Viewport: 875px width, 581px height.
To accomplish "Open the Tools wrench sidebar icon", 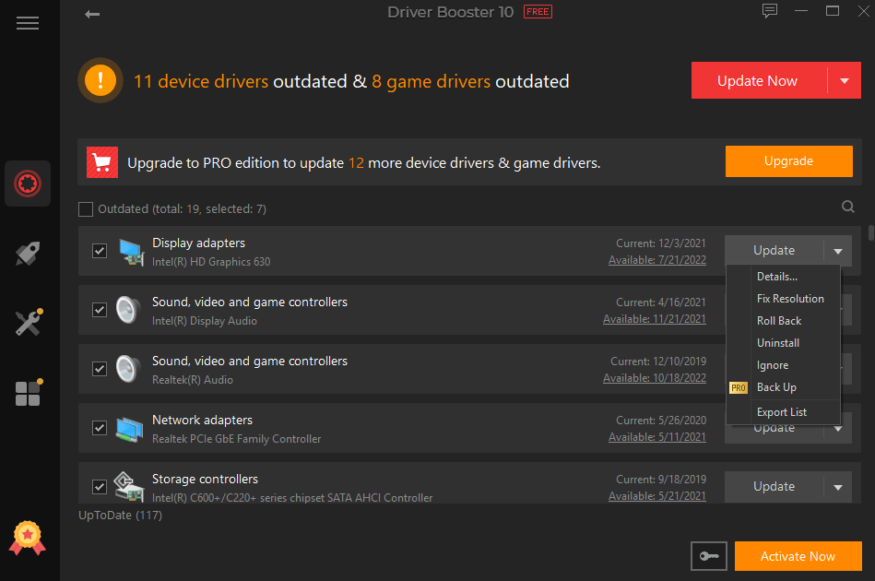I will click(x=29, y=322).
